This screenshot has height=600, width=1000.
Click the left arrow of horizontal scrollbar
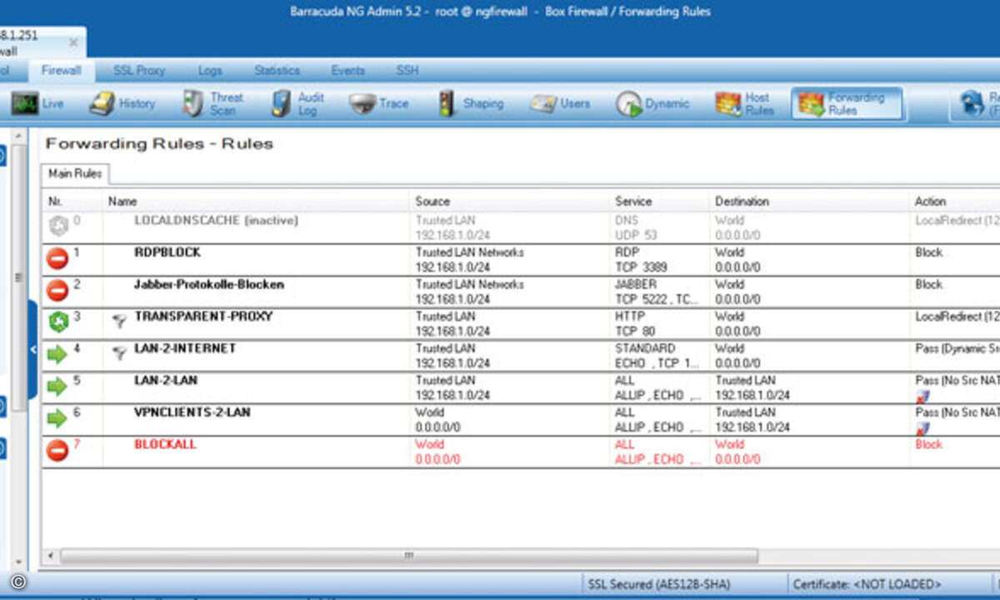(50, 555)
